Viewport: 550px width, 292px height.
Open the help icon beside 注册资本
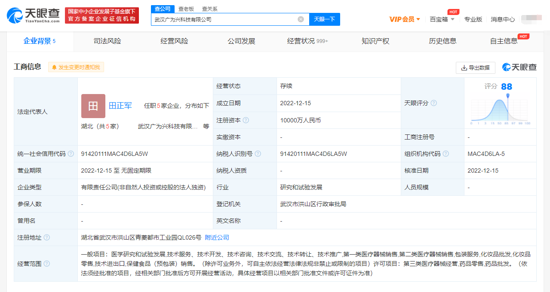(246, 121)
